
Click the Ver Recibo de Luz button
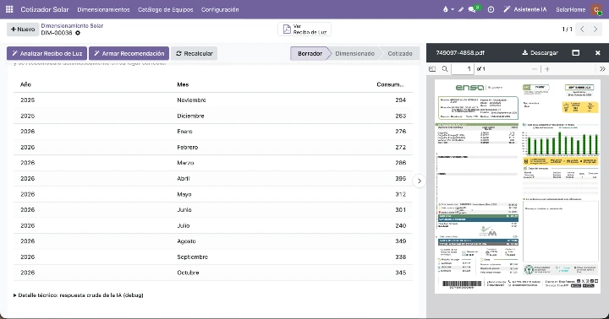click(x=304, y=29)
